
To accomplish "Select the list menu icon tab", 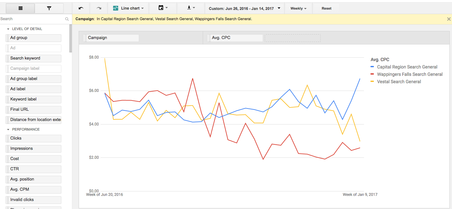I will coord(21,8).
